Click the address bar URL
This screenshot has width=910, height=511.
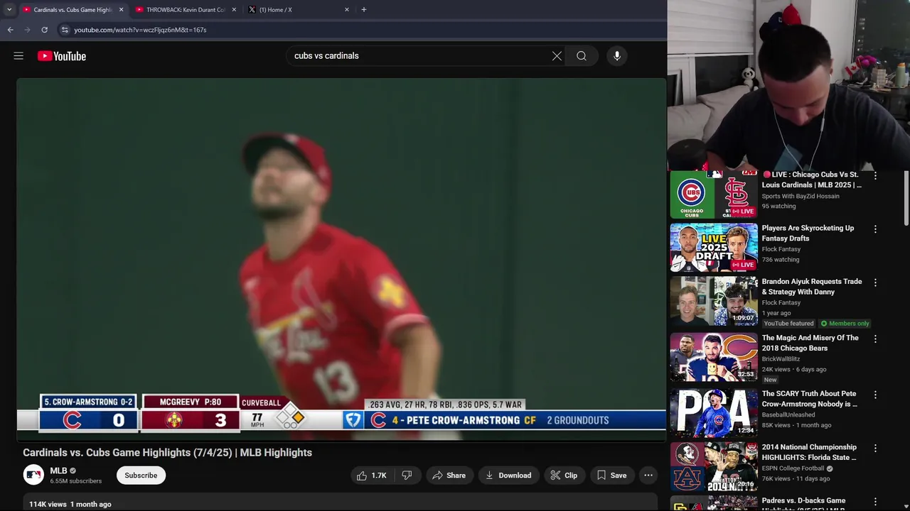(140, 30)
